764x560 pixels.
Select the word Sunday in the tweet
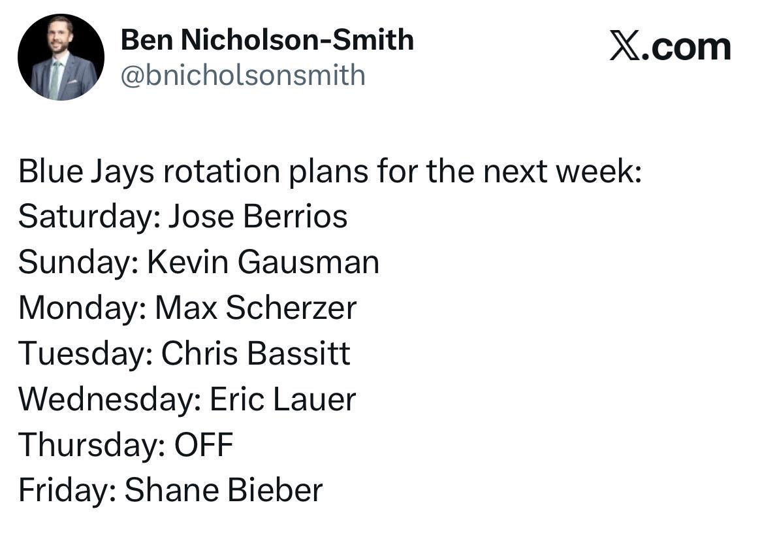(76, 262)
